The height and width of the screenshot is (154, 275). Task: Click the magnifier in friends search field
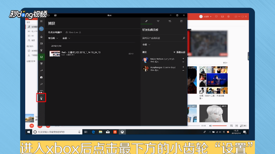click(x=184, y=38)
